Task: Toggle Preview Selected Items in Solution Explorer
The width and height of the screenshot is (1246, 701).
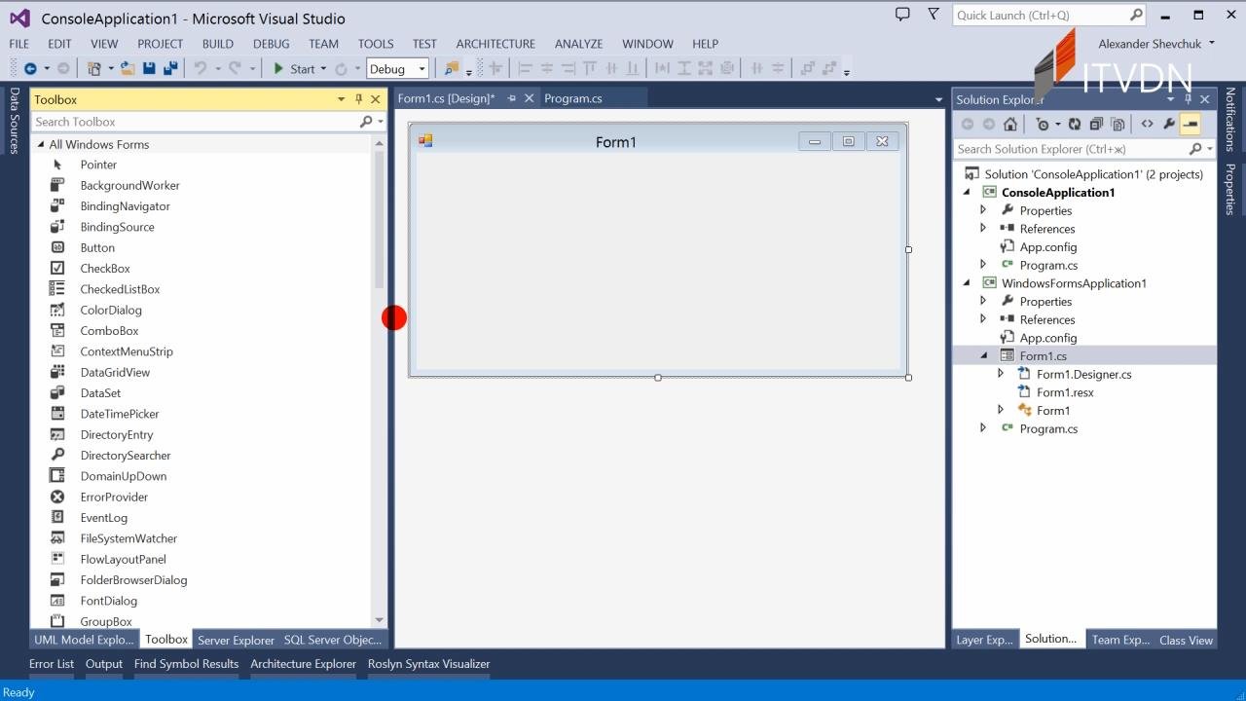Action: pos(1190,124)
